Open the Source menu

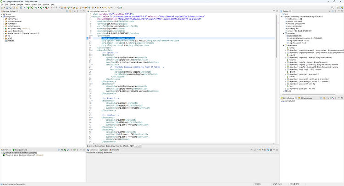(x=12, y=5)
